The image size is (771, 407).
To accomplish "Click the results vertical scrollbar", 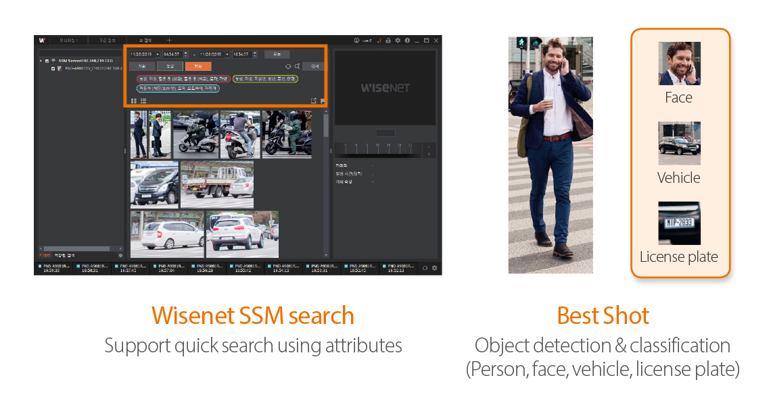I will [325, 184].
